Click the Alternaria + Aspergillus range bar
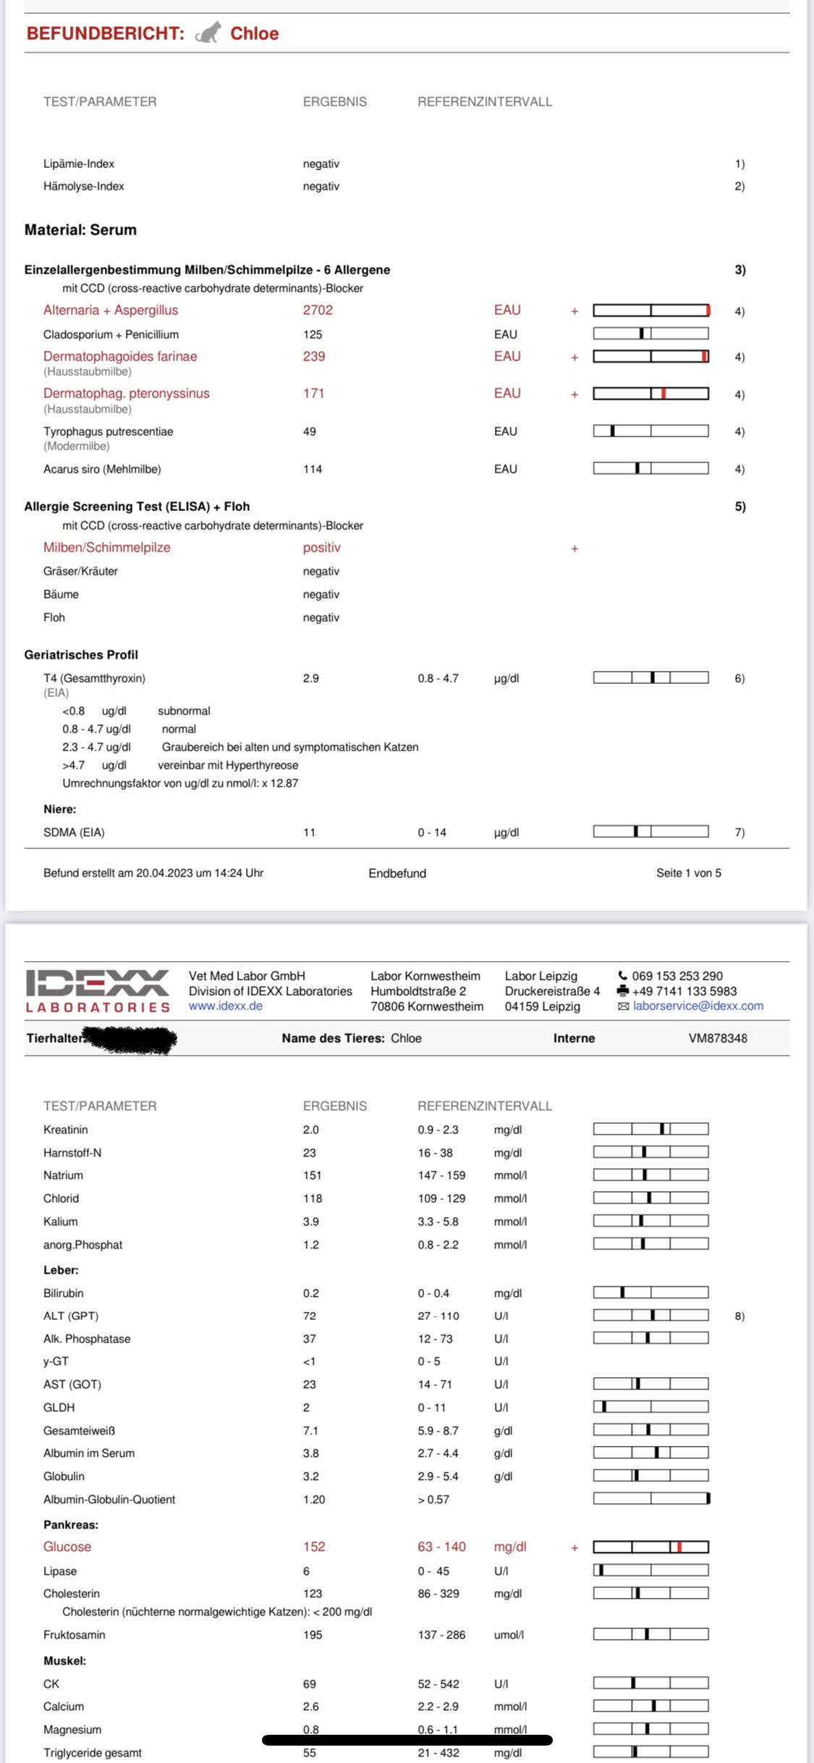This screenshot has width=814, height=1763. pos(650,310)
